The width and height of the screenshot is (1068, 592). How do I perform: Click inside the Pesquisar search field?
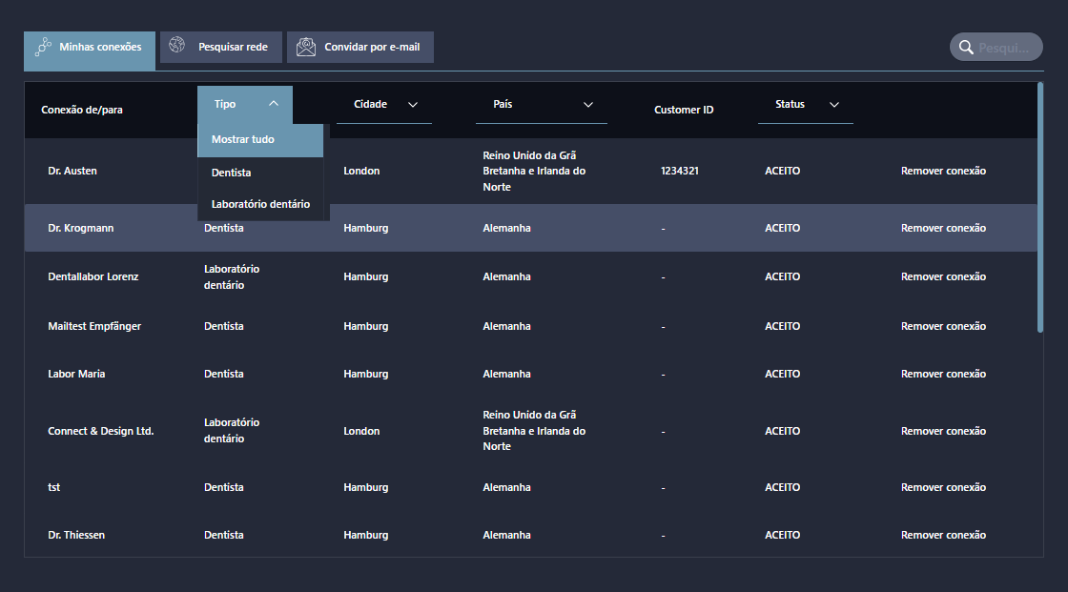[1006, 48]
